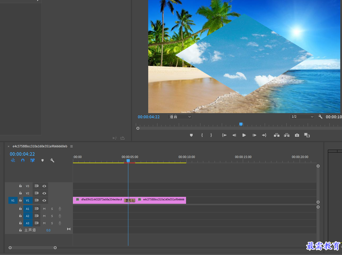The width and height of the screenshot is (342, 255).
Task: Toggle sync lock on V2 track
Action: pos(36,193)
